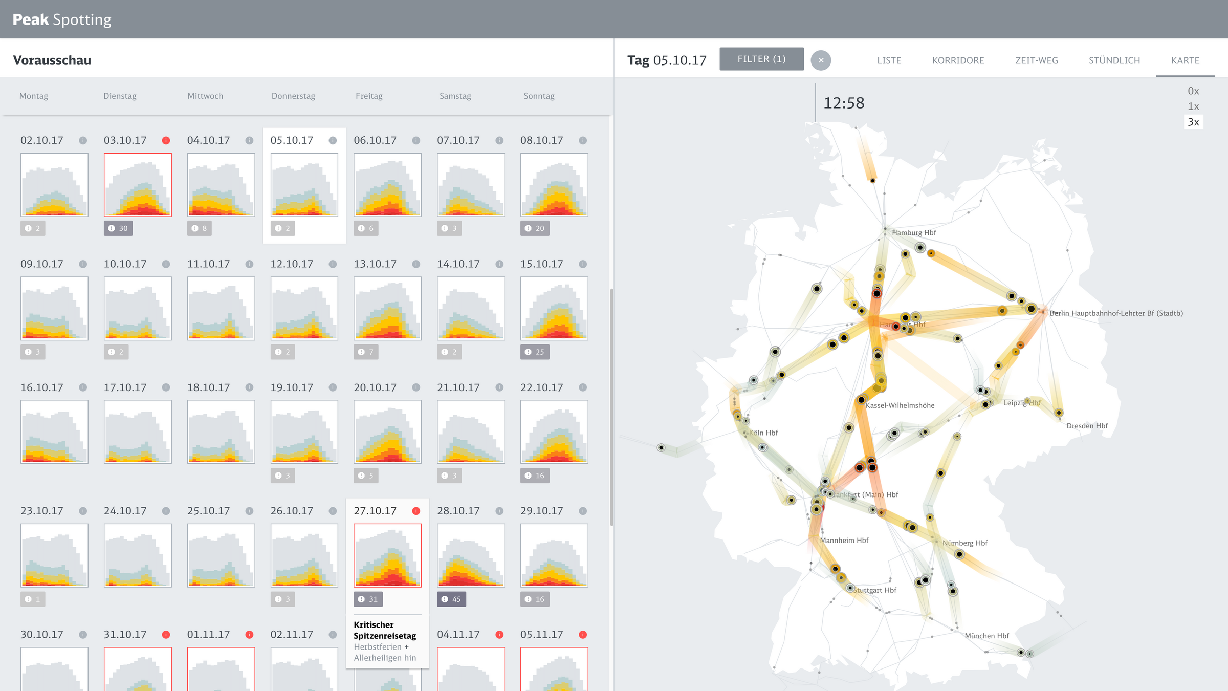Select the 3x speed option
Screen dimensions: 1228x691
click(1193, 122)
